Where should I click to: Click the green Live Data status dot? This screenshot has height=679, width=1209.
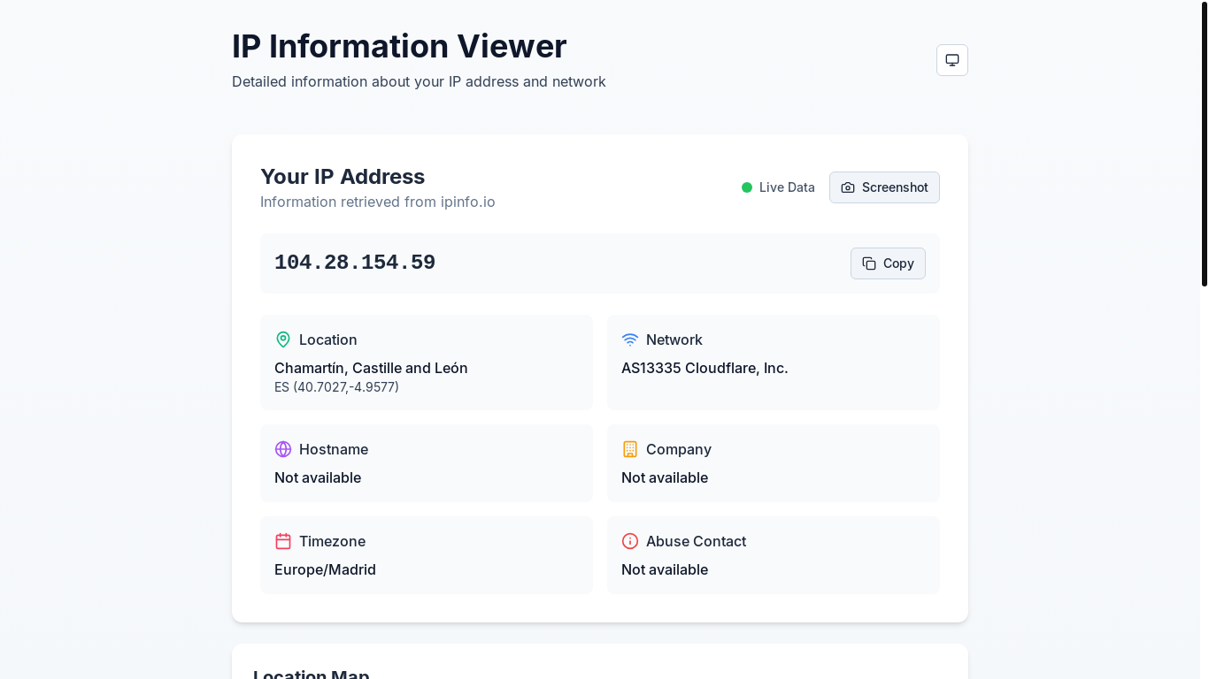tap(747, 187)
